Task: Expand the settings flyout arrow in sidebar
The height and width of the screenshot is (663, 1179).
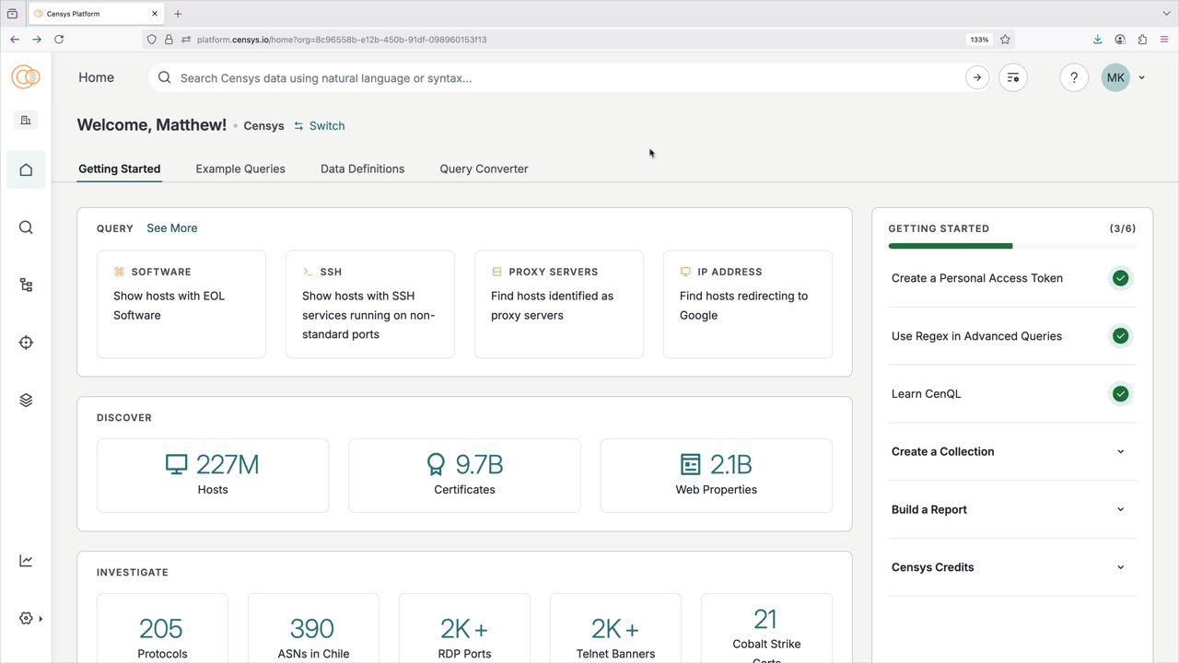Action: 41,619
